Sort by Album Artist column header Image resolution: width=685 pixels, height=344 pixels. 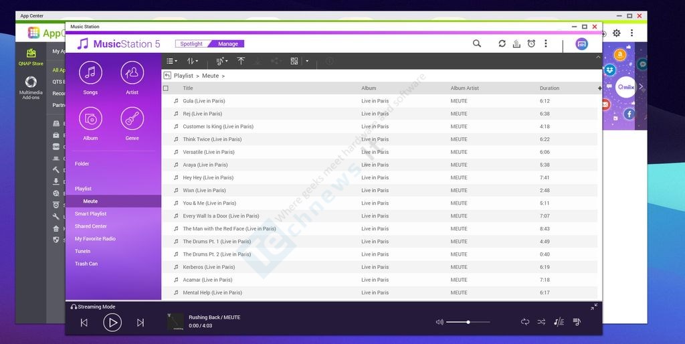tap(464, 88)
